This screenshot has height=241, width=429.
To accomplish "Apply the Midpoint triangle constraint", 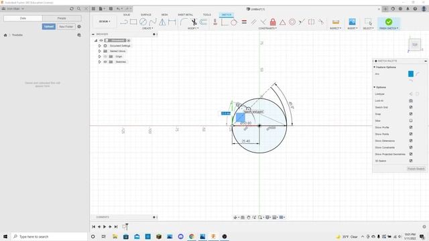I will [x=282, y=22].
